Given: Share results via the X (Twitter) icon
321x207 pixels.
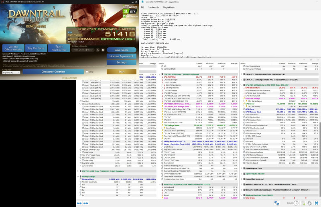Looking at the screenshot, I should [x=98, y=50].
